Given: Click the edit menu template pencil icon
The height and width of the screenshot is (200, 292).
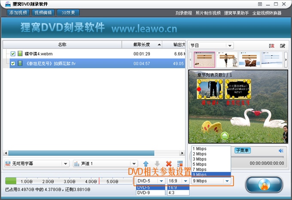Looking at the screenshot, I should (283, 46).
